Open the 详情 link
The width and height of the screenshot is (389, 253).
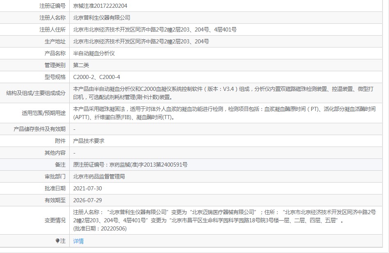(78, 241)
